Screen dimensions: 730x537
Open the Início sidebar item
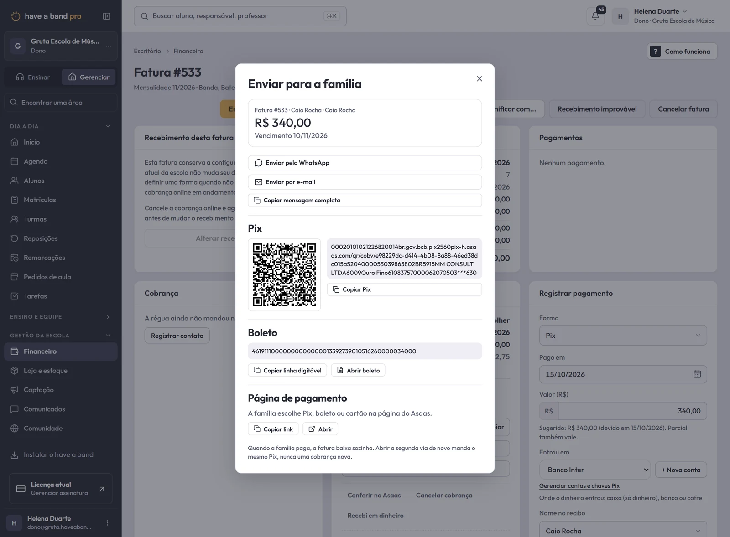(61, 142)
